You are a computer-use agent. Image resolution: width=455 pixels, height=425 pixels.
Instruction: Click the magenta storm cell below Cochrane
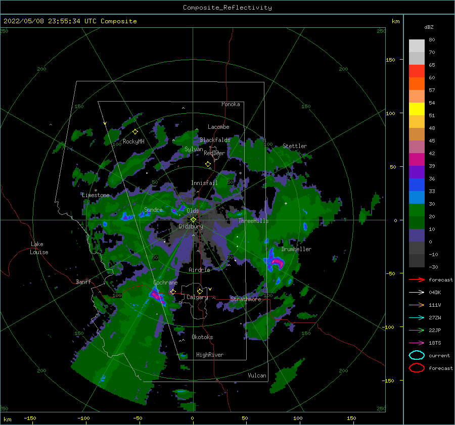[158, 297]
